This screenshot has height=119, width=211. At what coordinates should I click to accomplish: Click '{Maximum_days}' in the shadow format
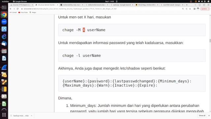pos(78,85)
